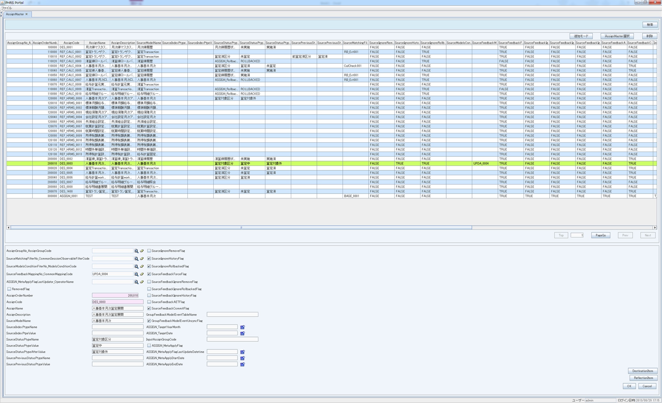Click the GroupFeedbackModelEventTableName field
The height and width of the screenshot is (403, 662).
[232, 315]
